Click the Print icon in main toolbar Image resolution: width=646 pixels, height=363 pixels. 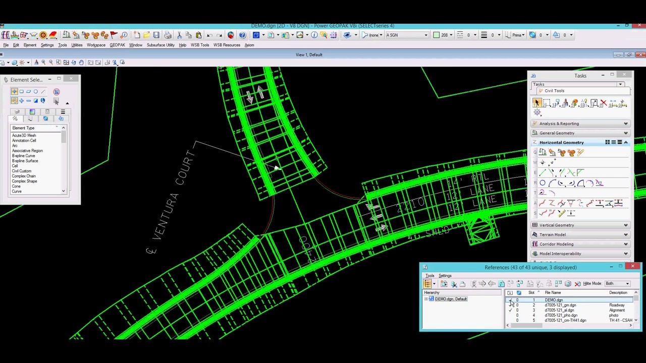pyautogui.click(x=168, y=35)
